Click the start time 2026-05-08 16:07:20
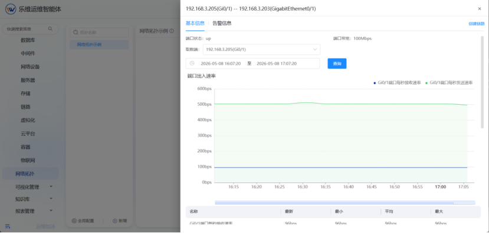The image size is (489, 233). point(221,64)
